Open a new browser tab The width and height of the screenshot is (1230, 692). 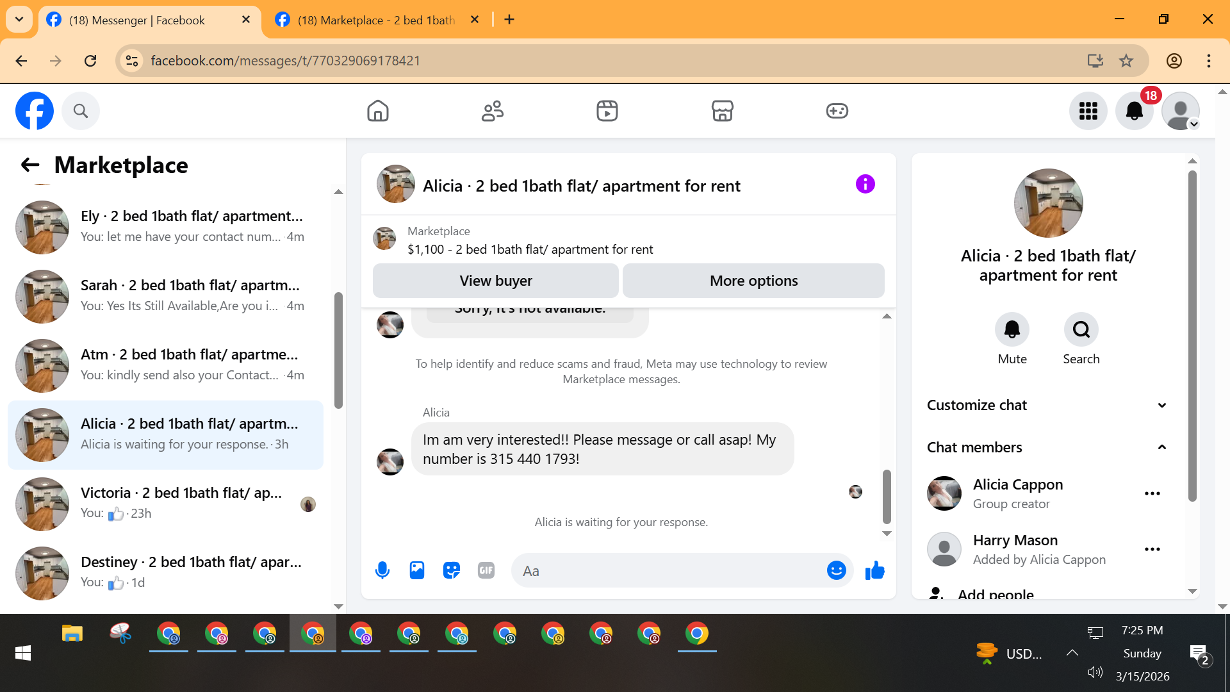[509, 20]
